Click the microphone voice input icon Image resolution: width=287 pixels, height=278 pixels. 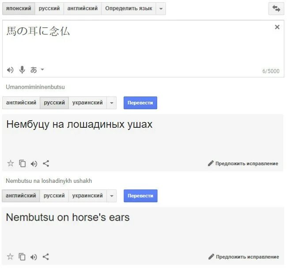pyautogui.click(x=22, y=70)
